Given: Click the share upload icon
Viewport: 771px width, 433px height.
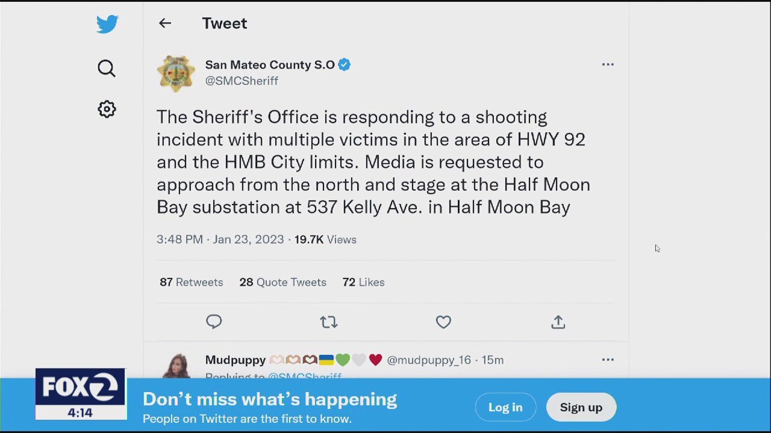Looking at the screenshot, I should [x=558, y=322].
